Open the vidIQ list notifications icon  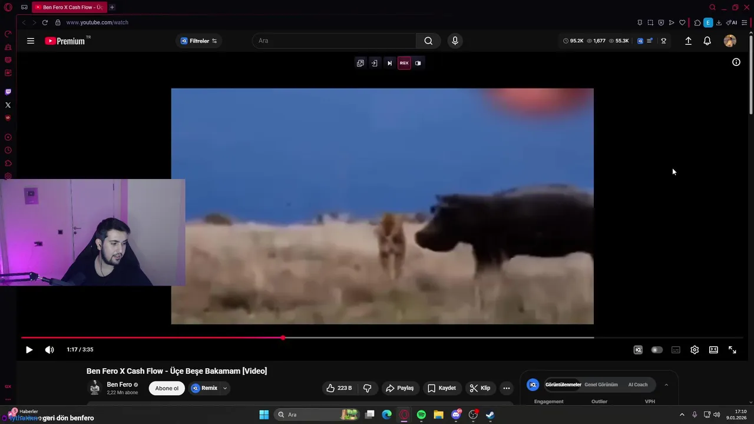pos(650,41)
